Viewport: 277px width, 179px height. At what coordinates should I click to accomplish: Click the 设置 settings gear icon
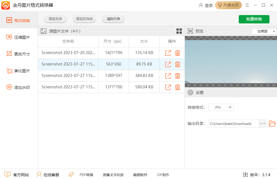[x=190, y=92]
